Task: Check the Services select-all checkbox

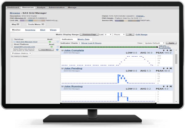Action: (12, 39)
